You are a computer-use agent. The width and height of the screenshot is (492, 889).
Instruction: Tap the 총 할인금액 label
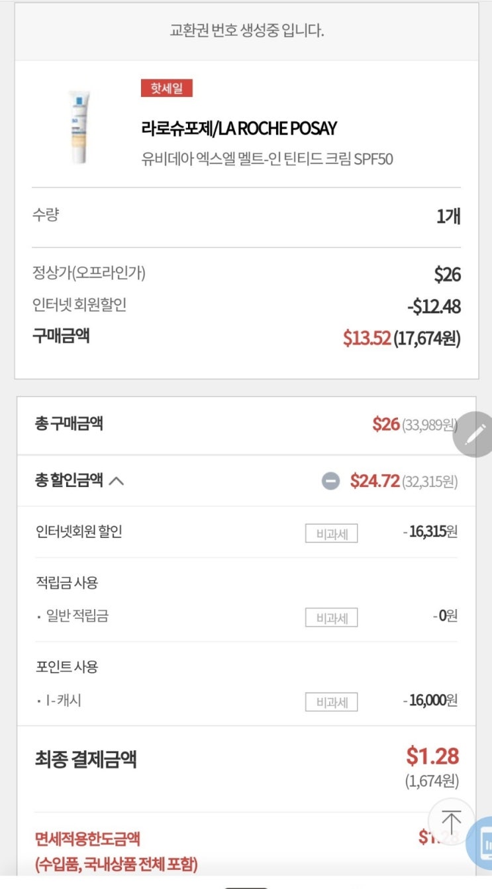coord(69,480)
